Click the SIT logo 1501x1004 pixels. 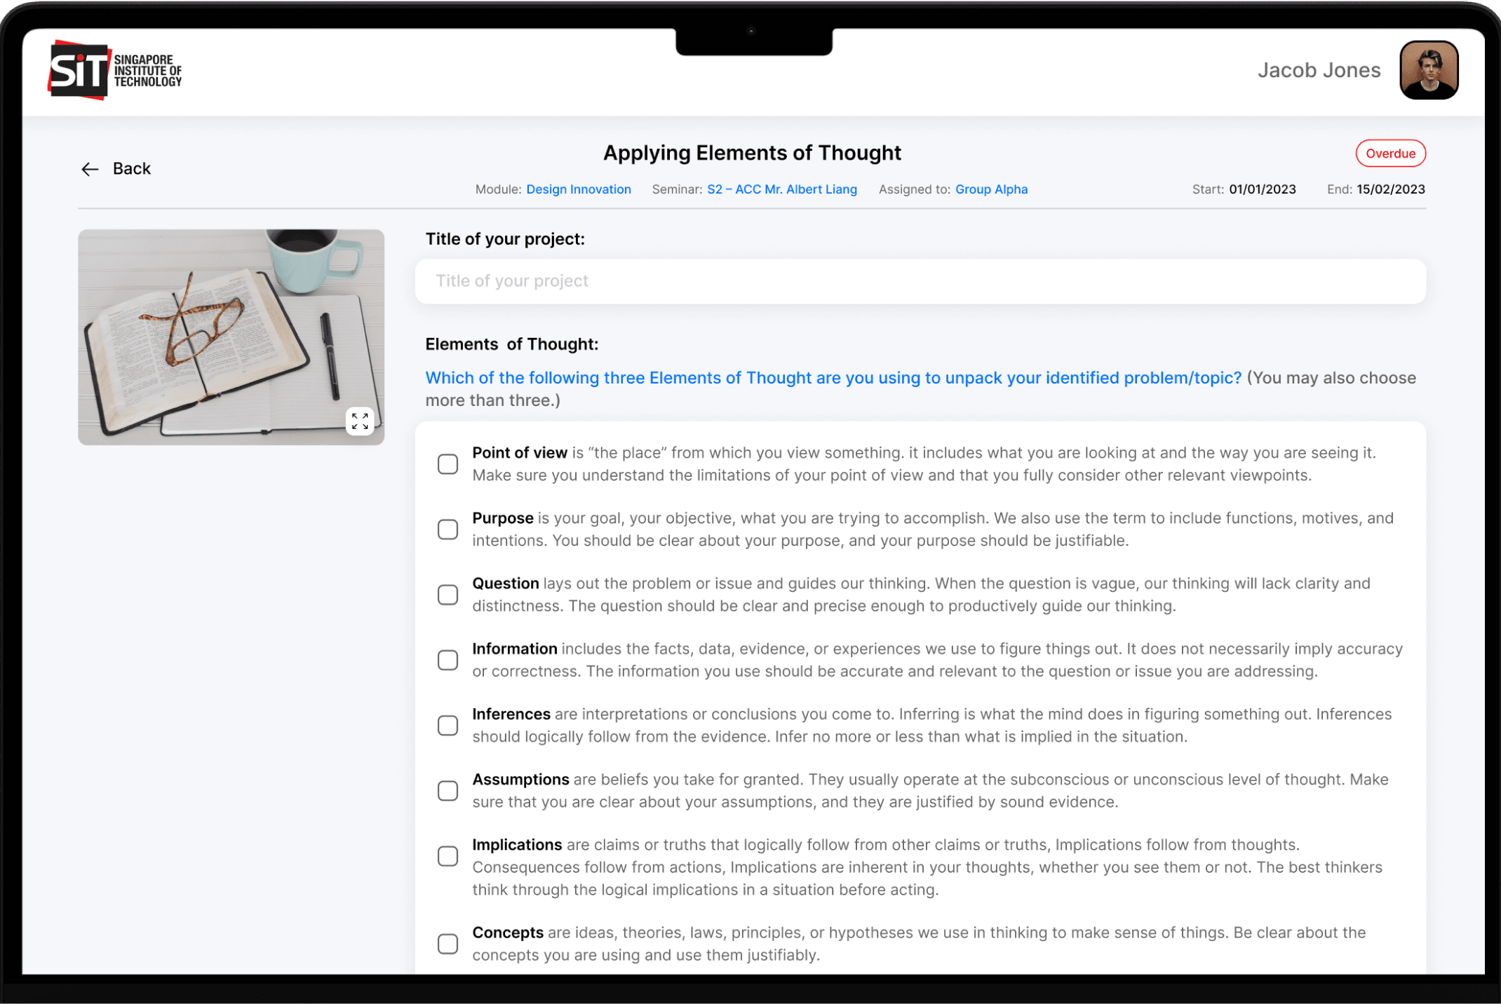click(116, 70)
